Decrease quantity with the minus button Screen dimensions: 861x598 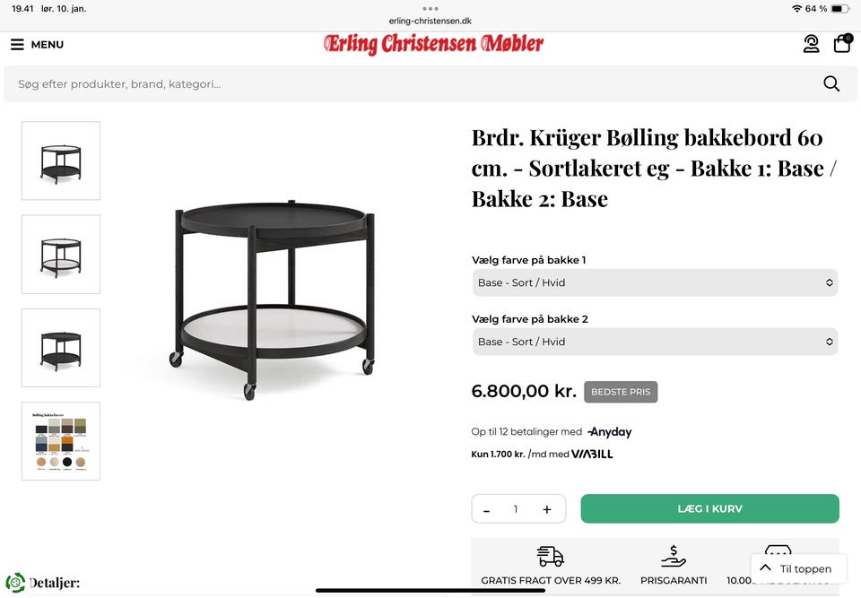point(486,509)
